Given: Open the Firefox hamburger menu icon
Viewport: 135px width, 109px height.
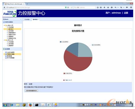Looking at the screenshot, I should pos(131,7).
